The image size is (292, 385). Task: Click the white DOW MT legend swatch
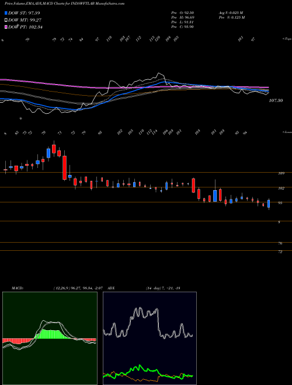click(6, 20)
